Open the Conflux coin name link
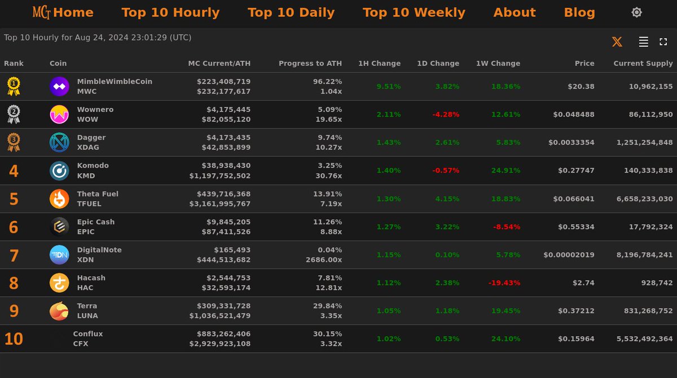677x378 pixels. click(88, 334)
